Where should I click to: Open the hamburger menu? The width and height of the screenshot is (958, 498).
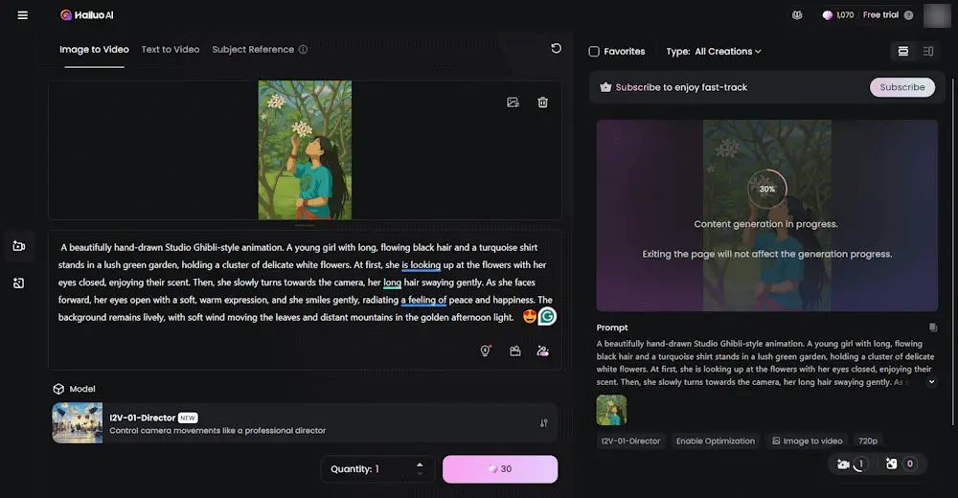[23, 15]
